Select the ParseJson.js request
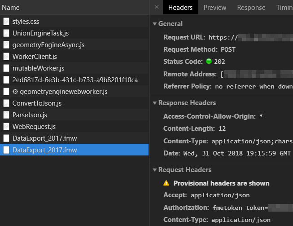The image size is (293, 226). pos(74,115)
